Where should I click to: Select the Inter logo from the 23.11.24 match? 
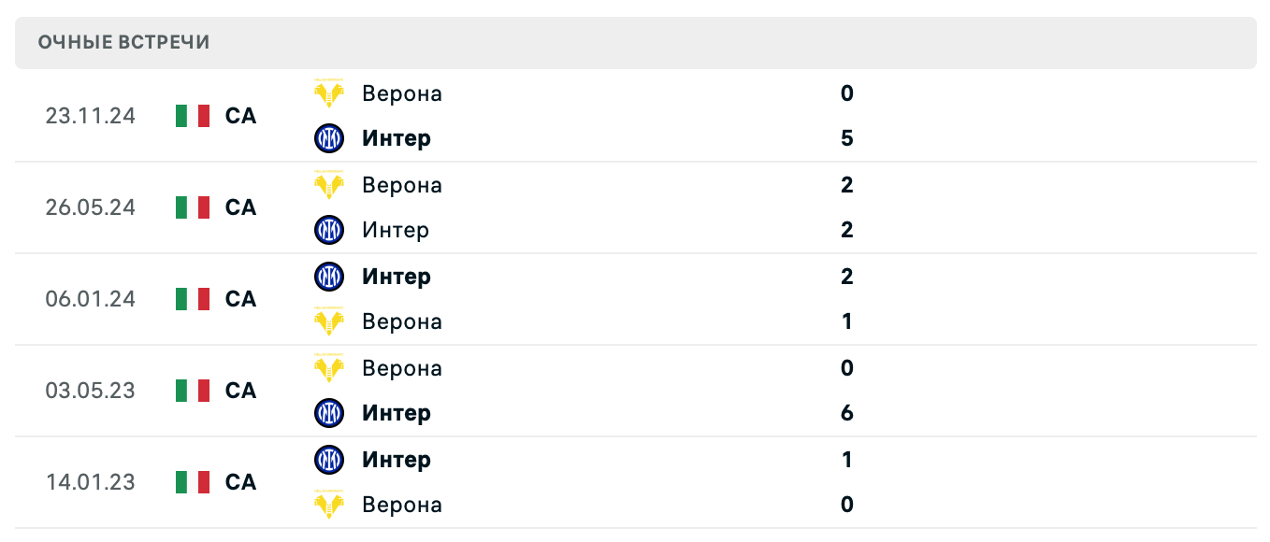[x=329, y=138]
